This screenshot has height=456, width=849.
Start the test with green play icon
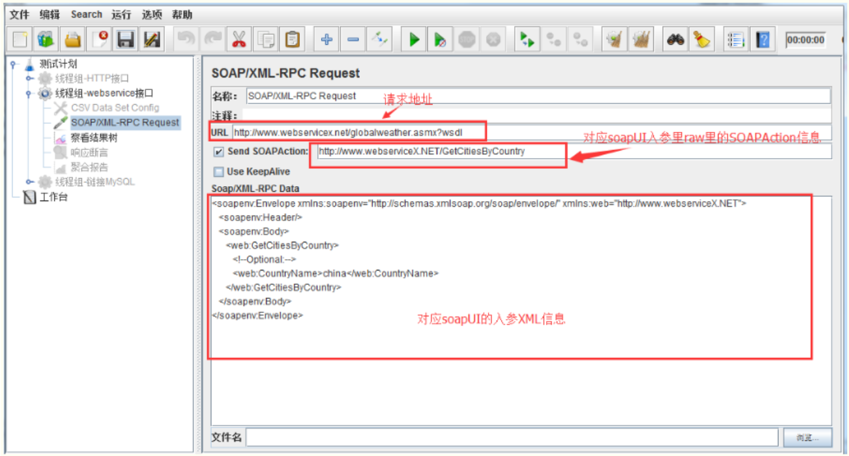[414, 40]
